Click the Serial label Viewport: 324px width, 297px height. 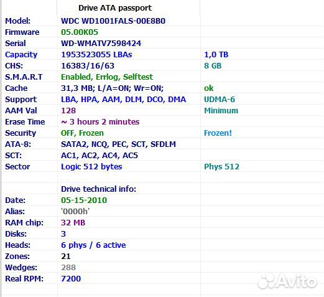(16, 44)
